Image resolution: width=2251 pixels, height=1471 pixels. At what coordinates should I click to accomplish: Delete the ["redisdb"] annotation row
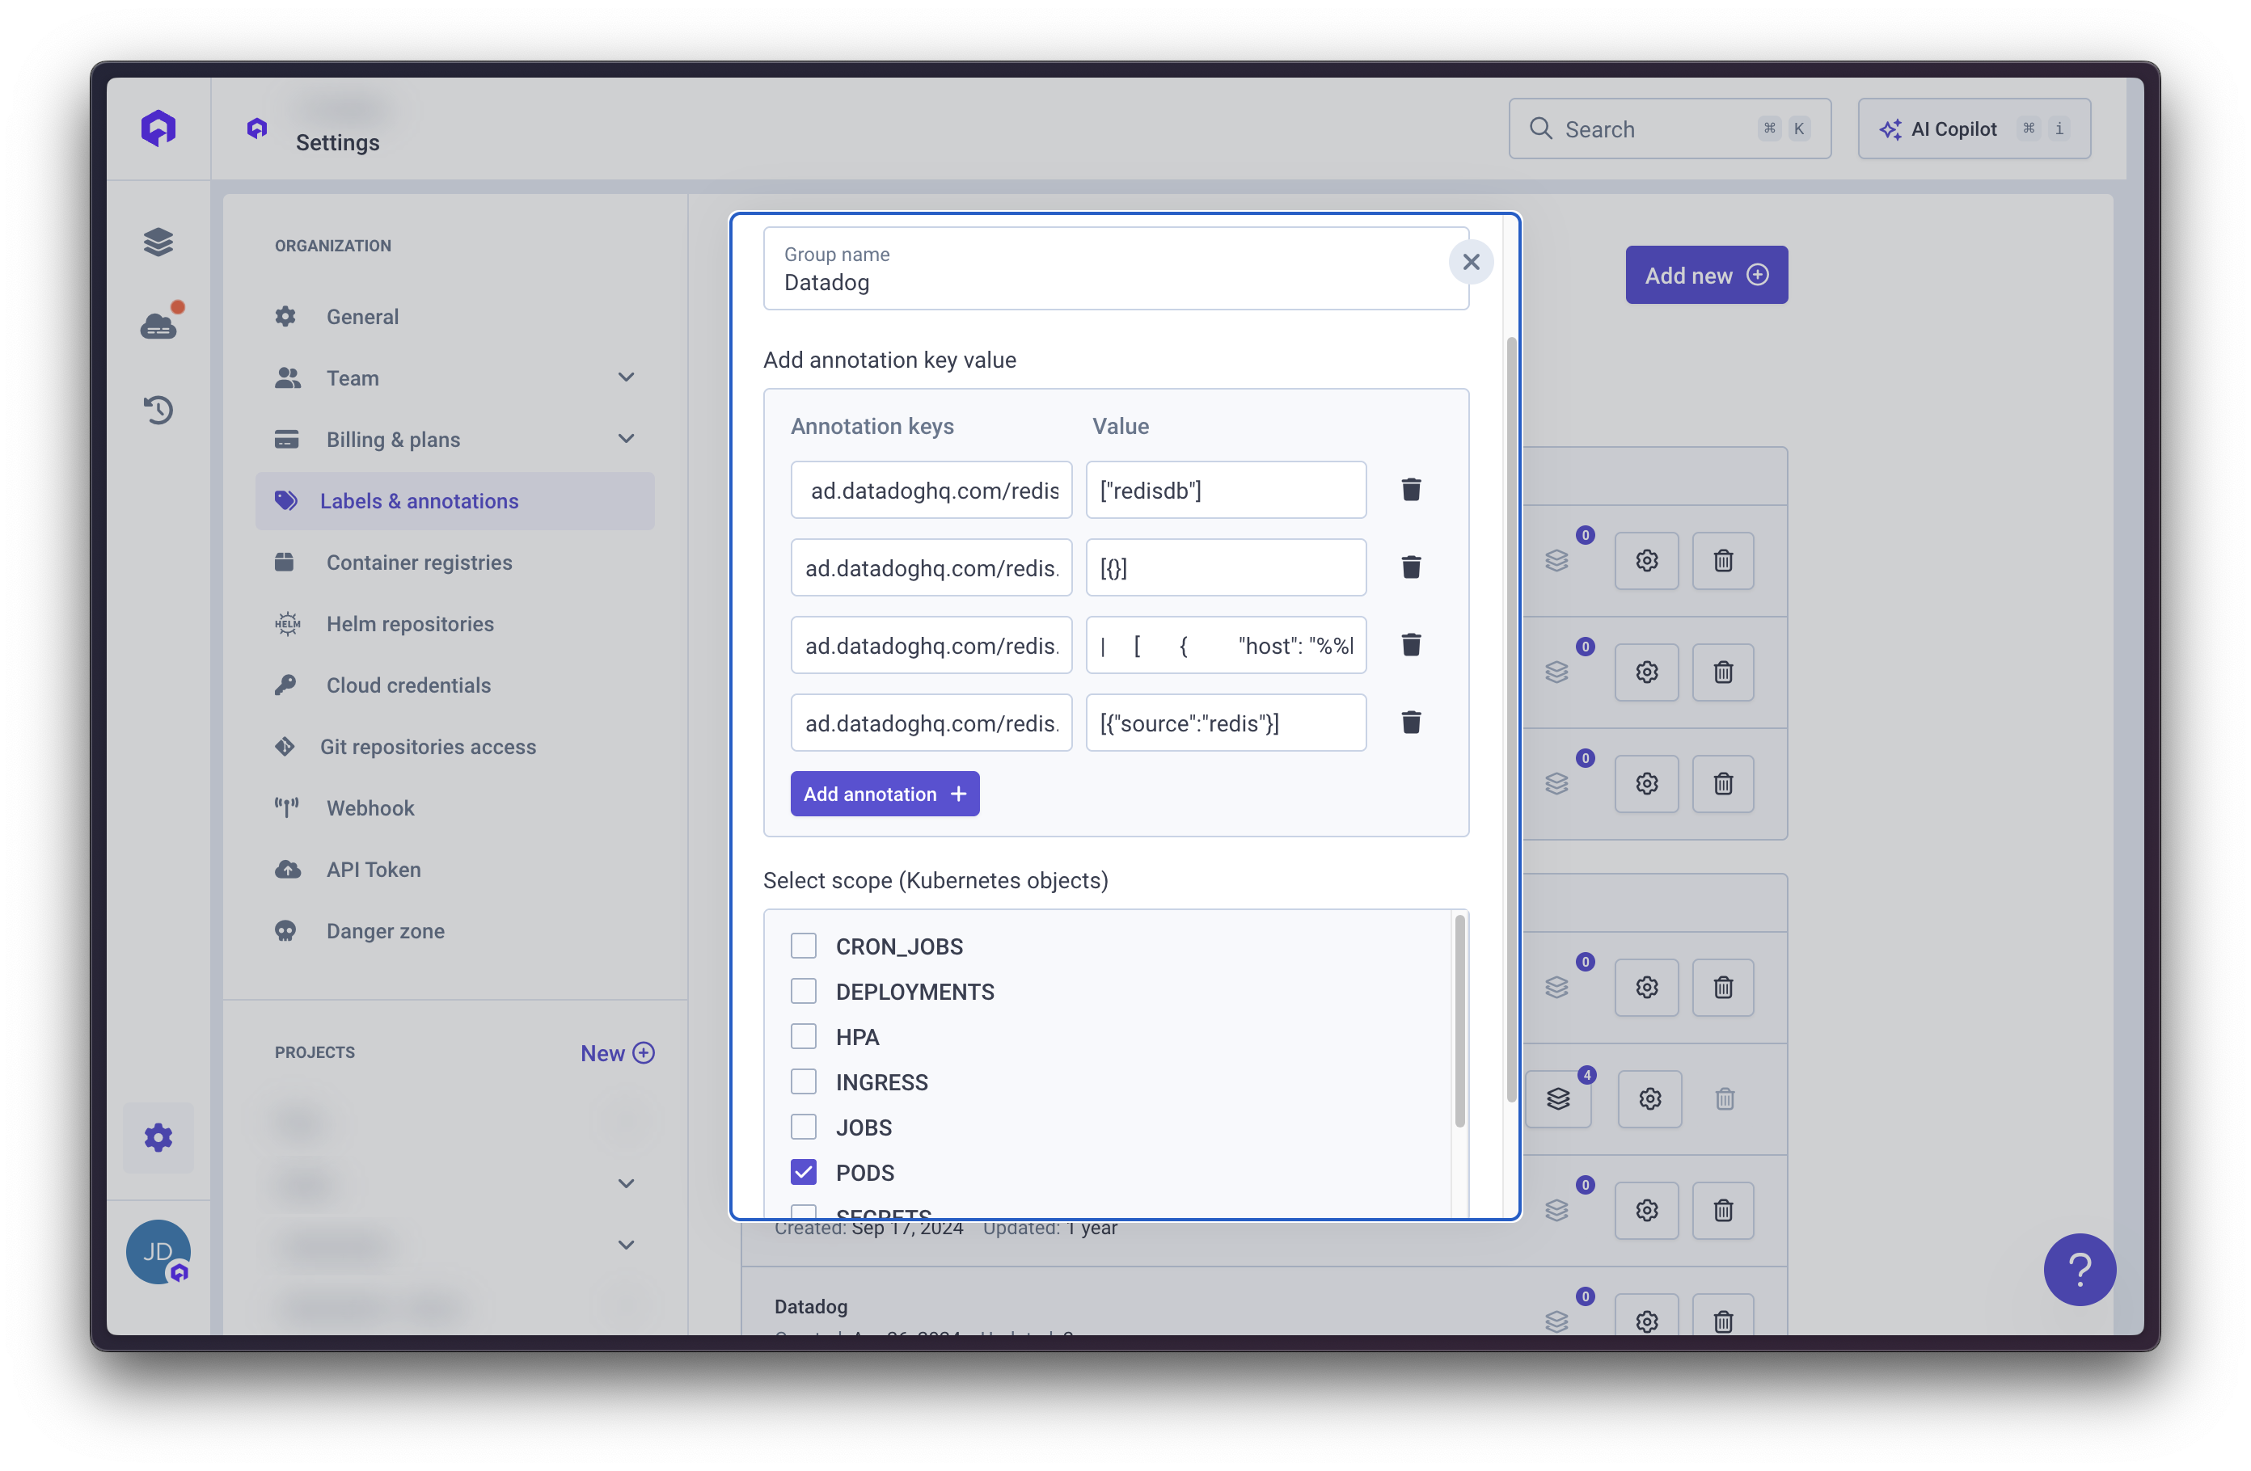1410,490
